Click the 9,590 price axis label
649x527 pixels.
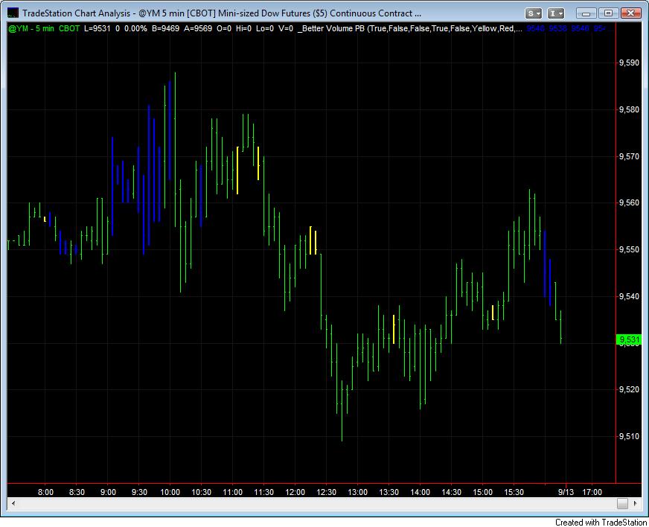point(629,63)
